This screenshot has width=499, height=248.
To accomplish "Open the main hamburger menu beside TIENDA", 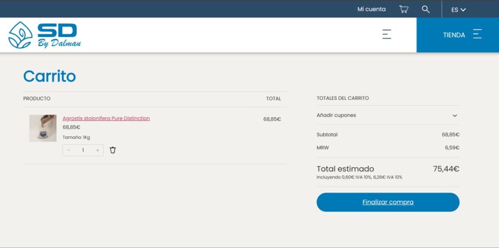I will click(386, 34).
